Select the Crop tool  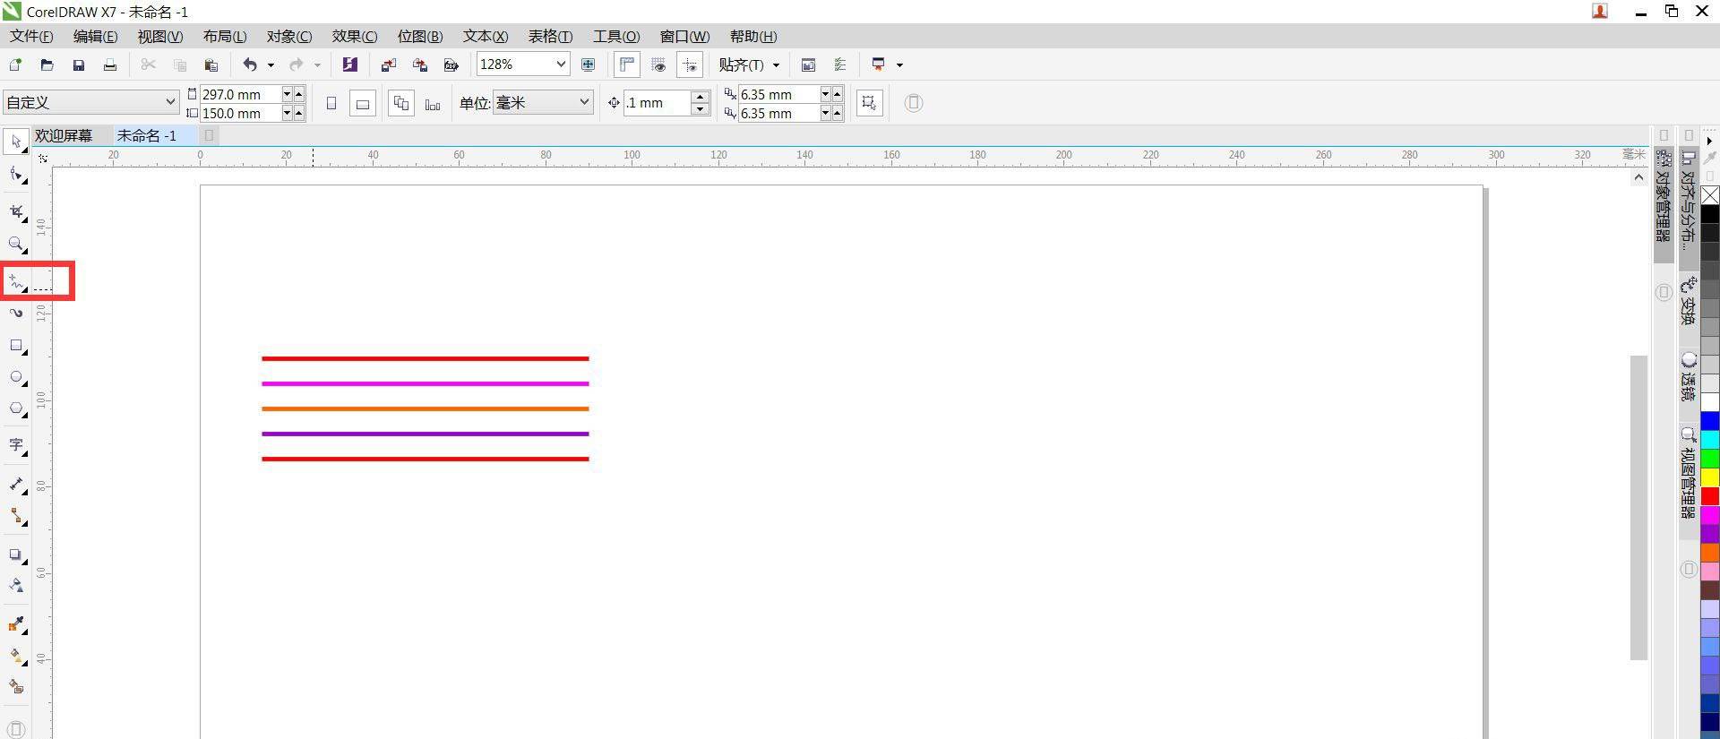pos(16,212)
